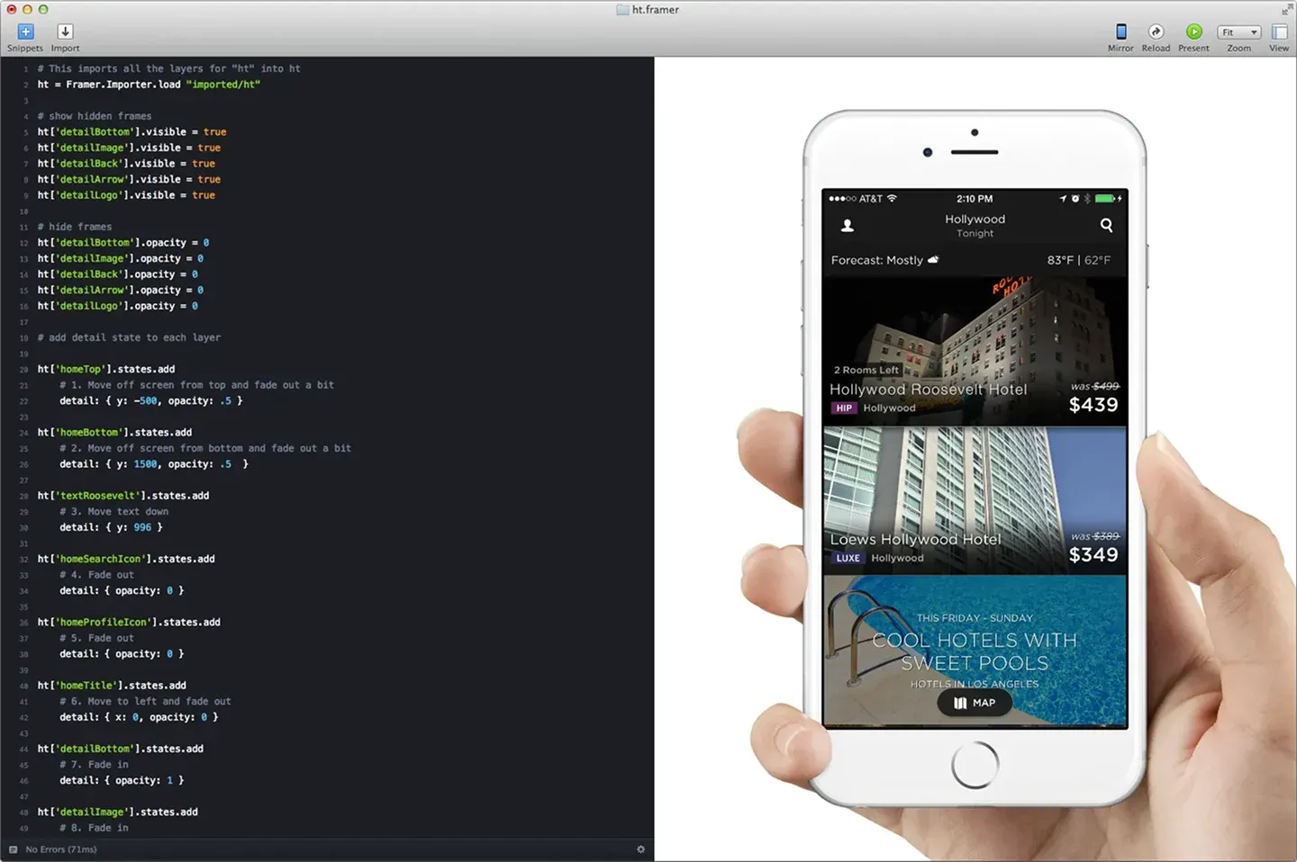The width and height of the screenshot is (1297, 862).
Task: Click the homeTop states.add line
Action: coord(106,369)
